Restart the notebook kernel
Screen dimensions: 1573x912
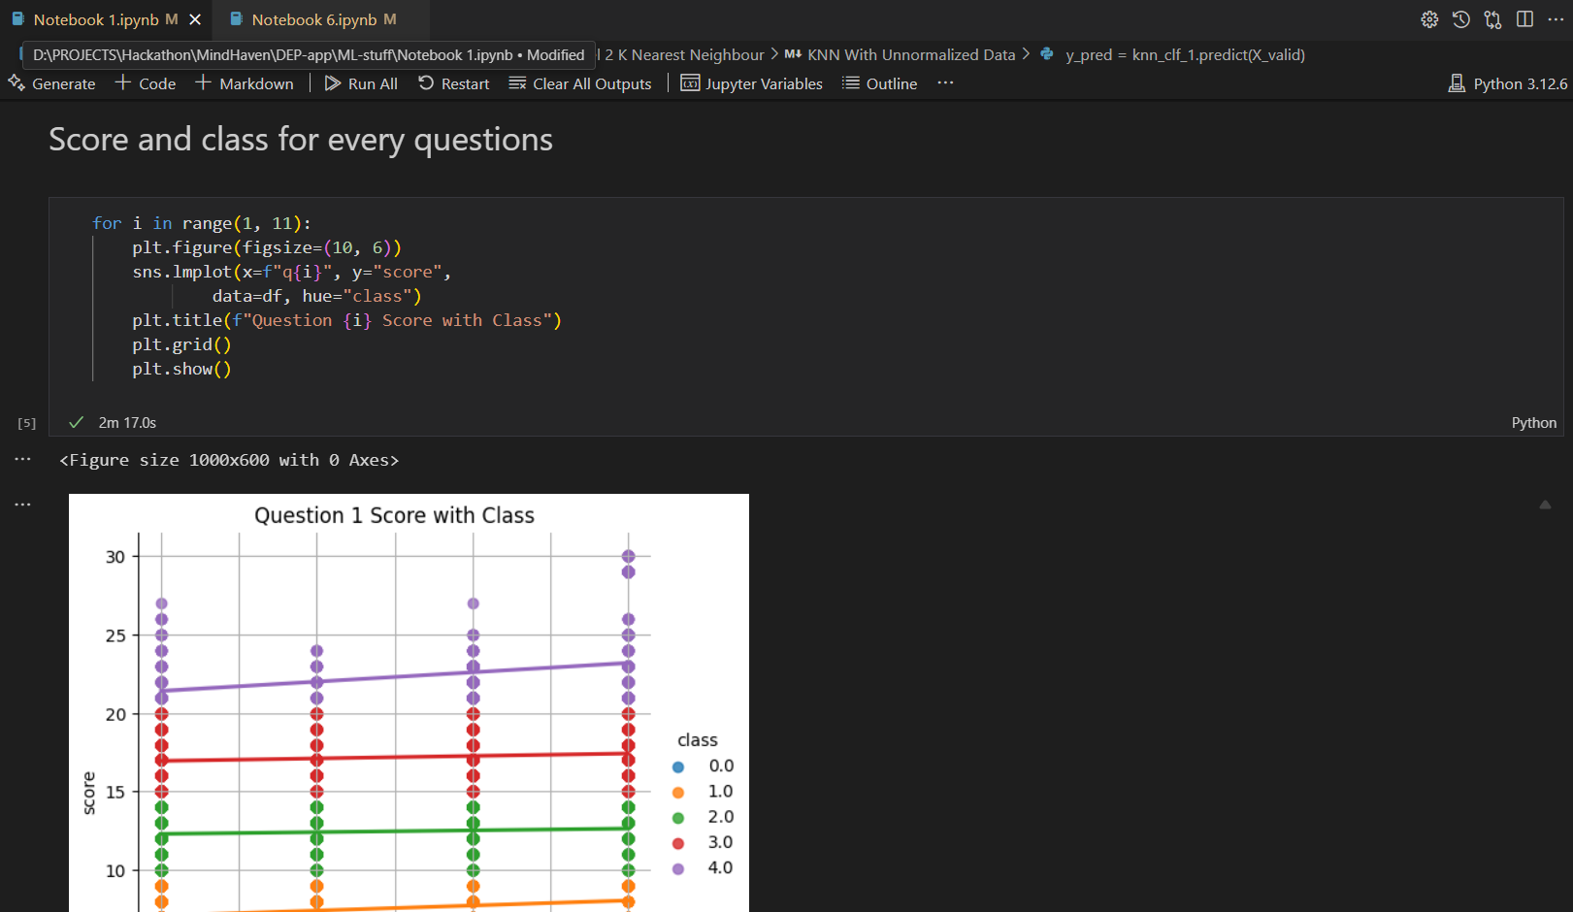(x=453, y=83)
